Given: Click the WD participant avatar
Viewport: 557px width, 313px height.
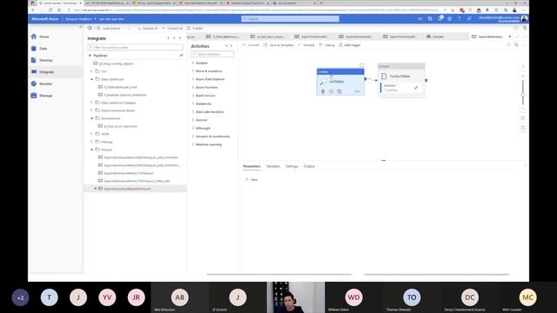Looking at the screenshot, I should coord(353,297).
